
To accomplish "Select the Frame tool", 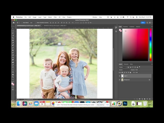I will 13,40.
